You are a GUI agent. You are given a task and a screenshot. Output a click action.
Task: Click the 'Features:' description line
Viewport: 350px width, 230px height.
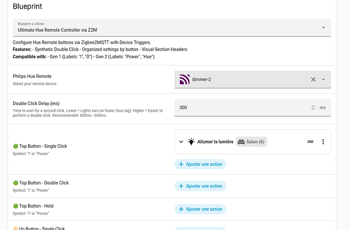pyautogui.click(x=100, y=49)
